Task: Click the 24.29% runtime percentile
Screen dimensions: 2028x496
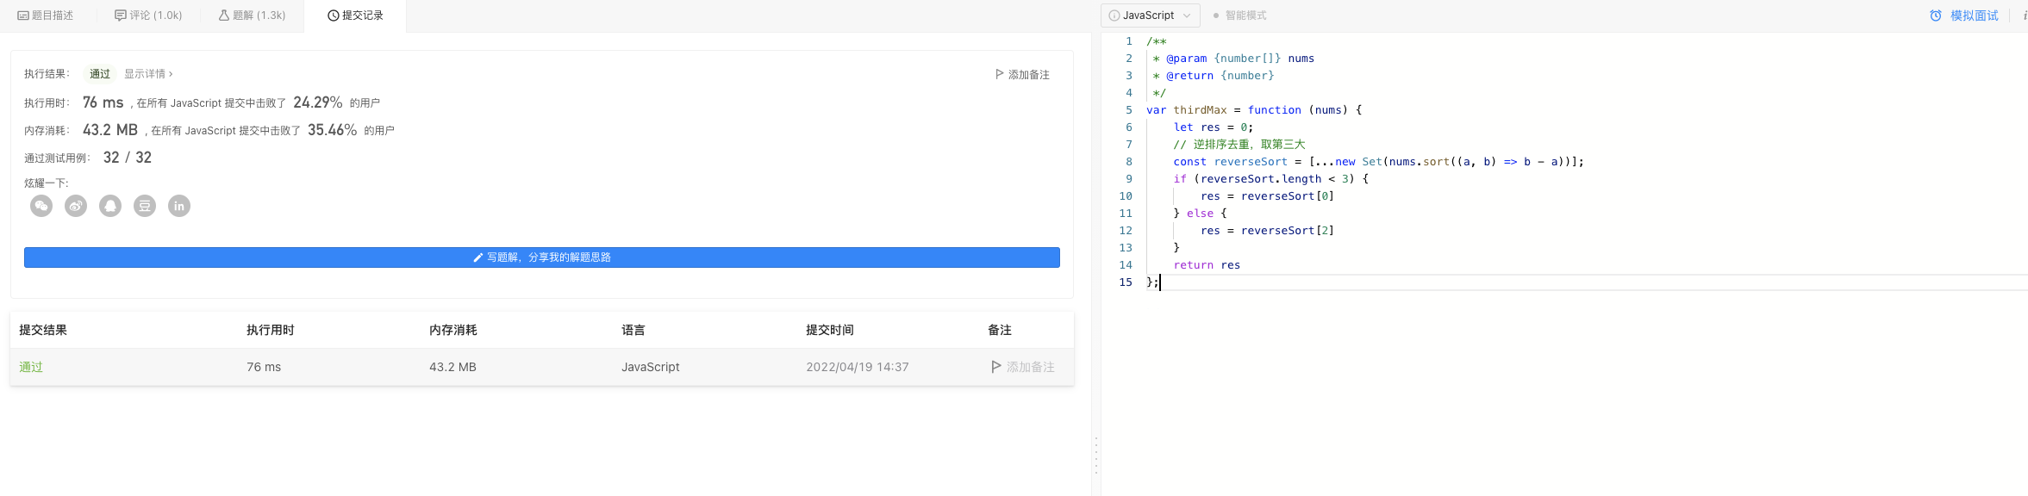Action: [x=318, y=102]
